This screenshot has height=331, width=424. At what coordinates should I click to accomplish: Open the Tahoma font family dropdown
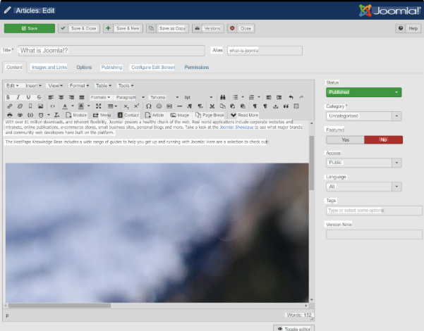pyautogui.click(x=164, y=97)
